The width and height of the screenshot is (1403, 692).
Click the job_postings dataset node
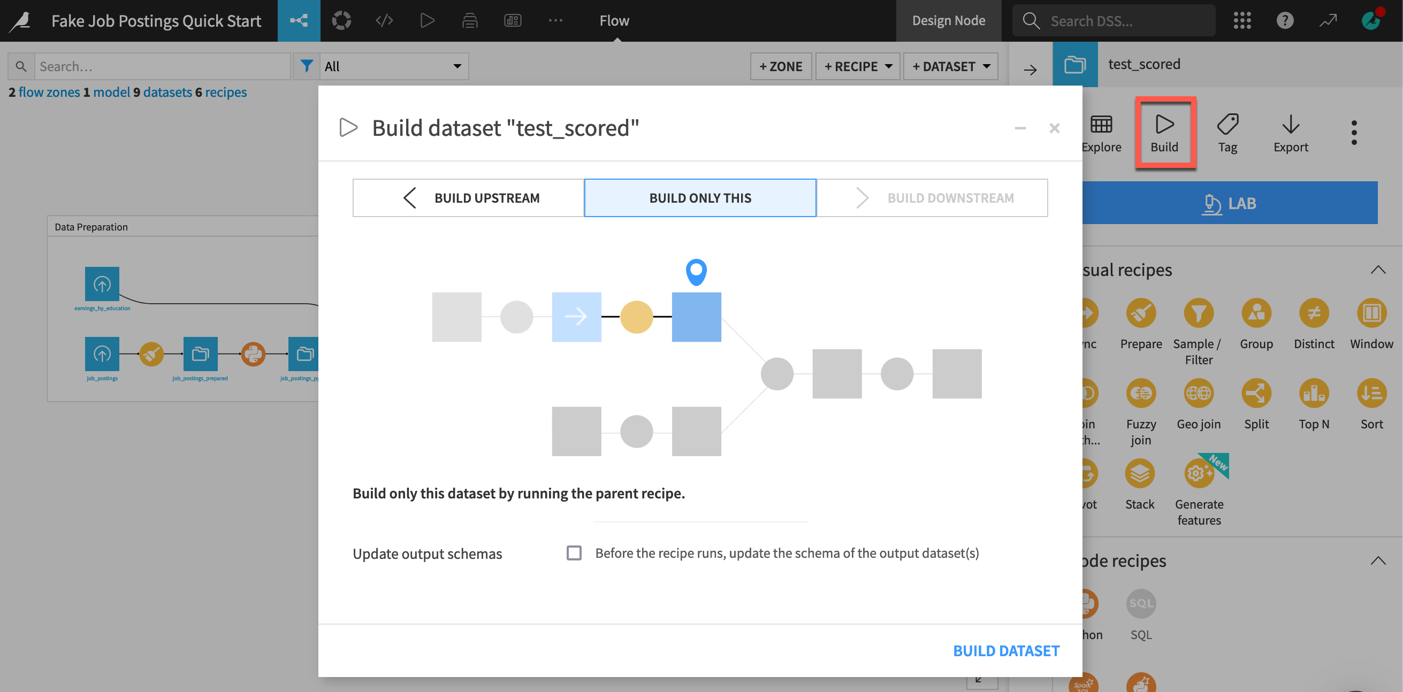[102, 354]
